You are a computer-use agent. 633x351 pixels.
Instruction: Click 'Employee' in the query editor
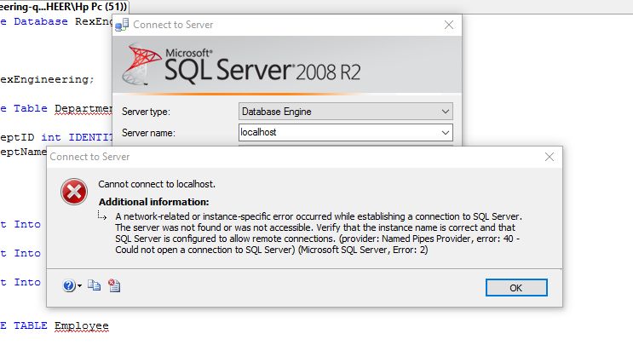point(82,325)
